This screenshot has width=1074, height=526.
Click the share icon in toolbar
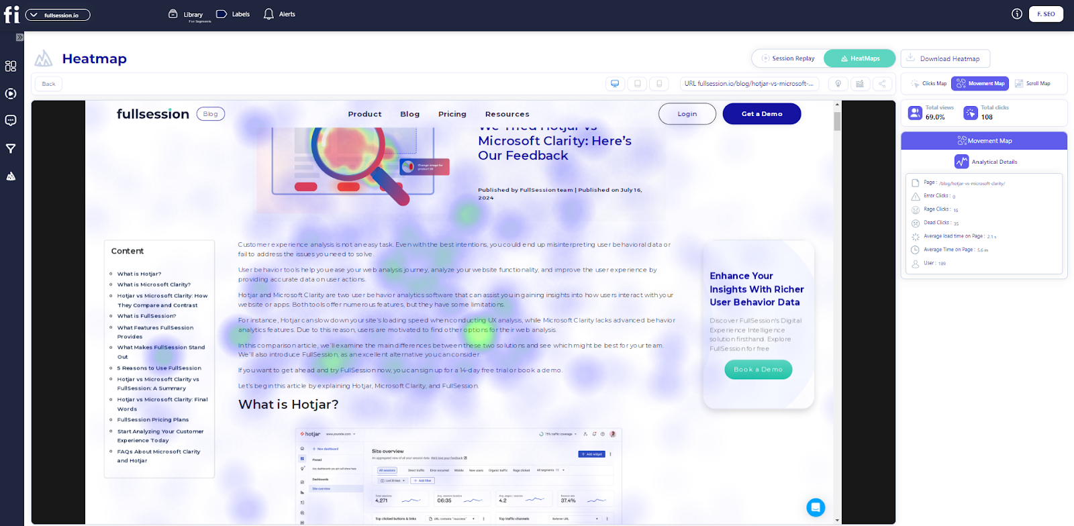882,84
